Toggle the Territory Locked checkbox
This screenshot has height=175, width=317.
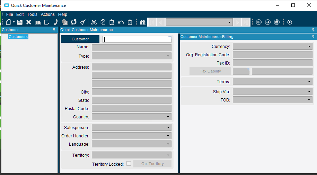[x=129, y=164]
